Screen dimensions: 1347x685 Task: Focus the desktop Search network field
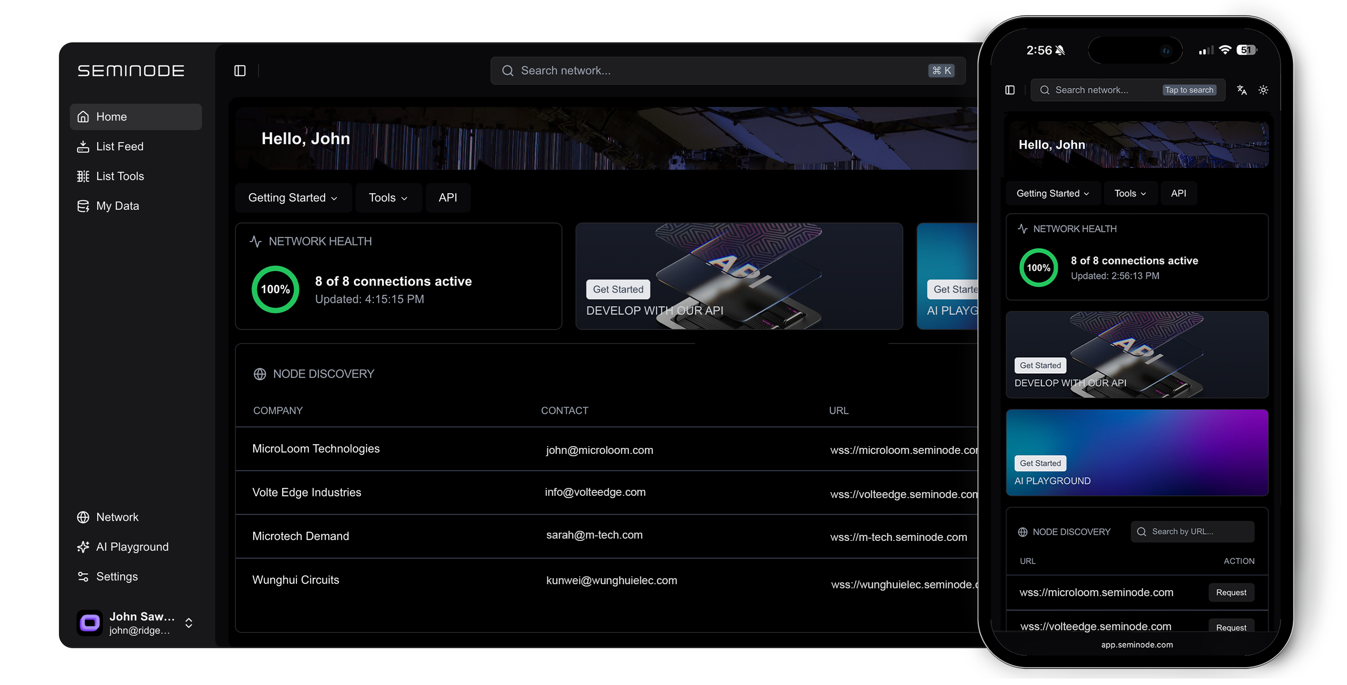pos(727,70)
